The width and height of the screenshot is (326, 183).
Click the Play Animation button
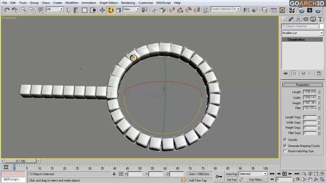(x=284, y=174)
